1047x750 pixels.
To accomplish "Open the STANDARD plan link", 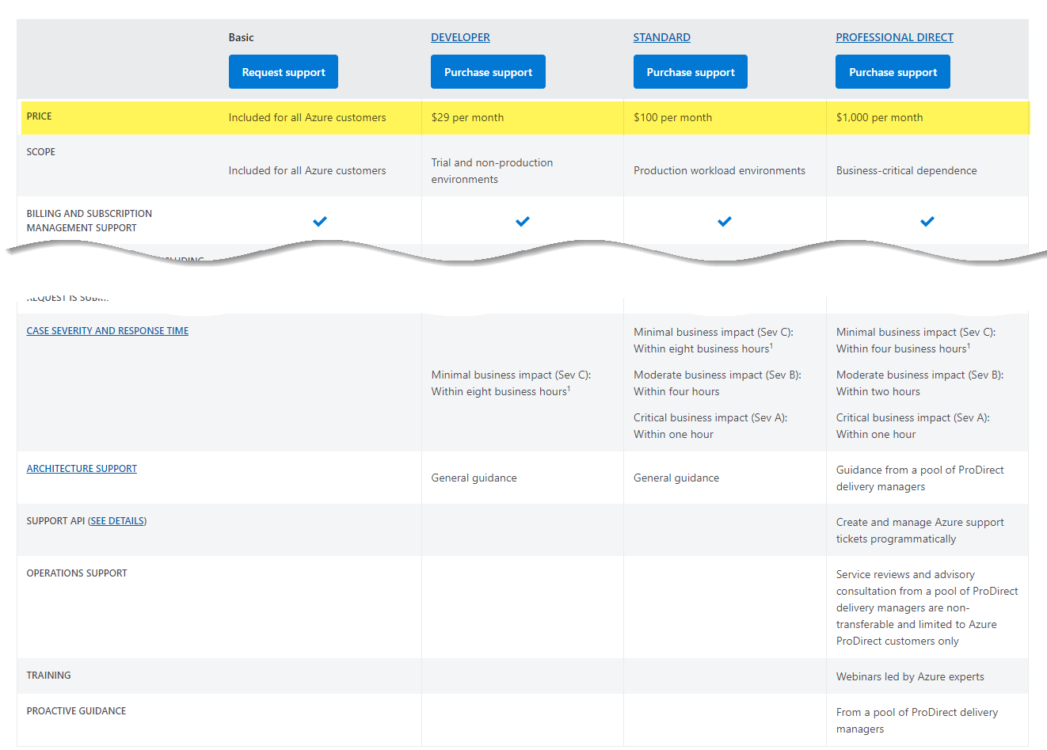I will click(661, 37).
